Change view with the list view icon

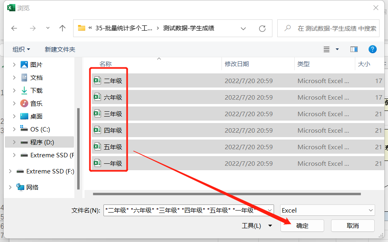coord(327,49)
